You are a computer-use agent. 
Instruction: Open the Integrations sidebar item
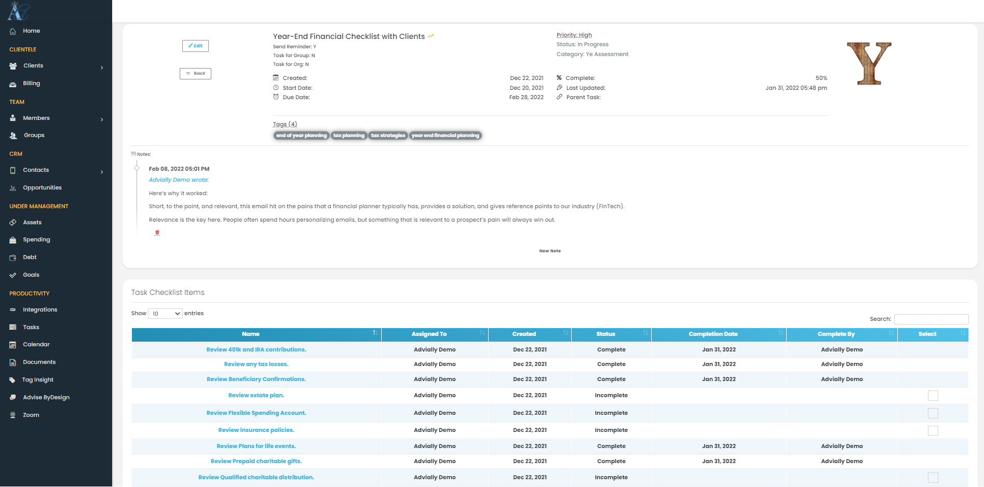(x=39, y=309)
